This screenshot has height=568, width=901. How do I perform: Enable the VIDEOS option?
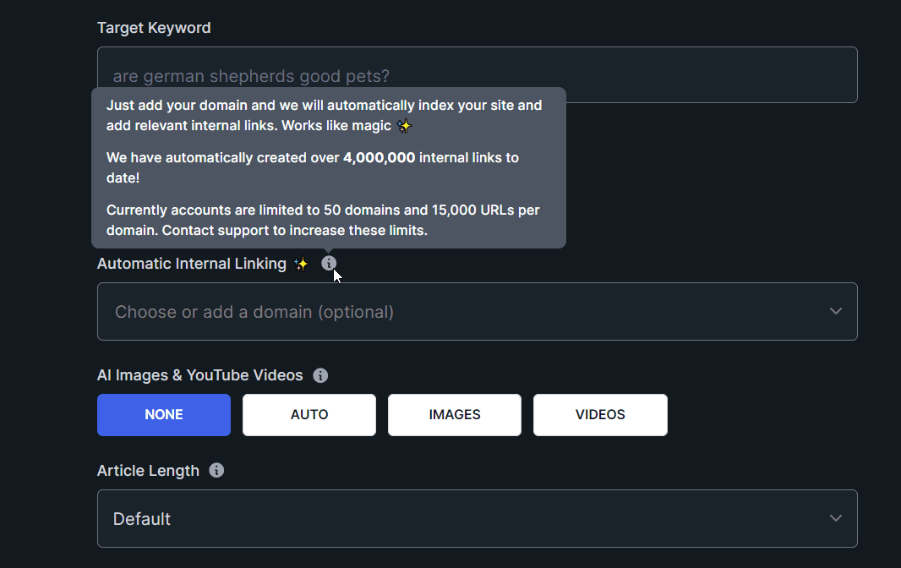click(600, 415)
